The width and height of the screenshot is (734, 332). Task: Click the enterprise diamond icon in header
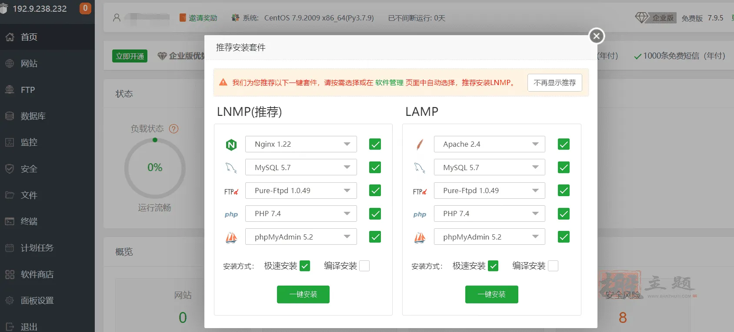pos(641,18)
